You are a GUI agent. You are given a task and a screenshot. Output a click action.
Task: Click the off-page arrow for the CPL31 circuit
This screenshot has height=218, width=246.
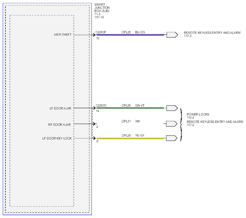(172, 124)
